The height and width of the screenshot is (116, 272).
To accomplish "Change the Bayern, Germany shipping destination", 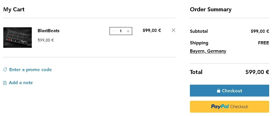I will [208, 51].
